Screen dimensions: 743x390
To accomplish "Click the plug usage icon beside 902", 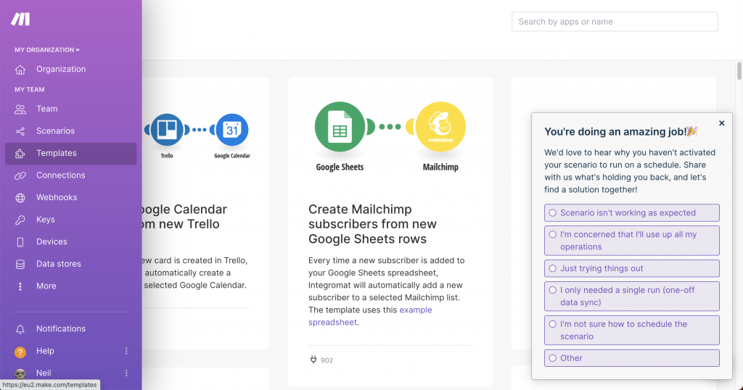I will (x=313, y=360).
